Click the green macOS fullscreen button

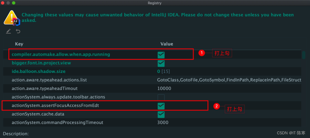14,3
